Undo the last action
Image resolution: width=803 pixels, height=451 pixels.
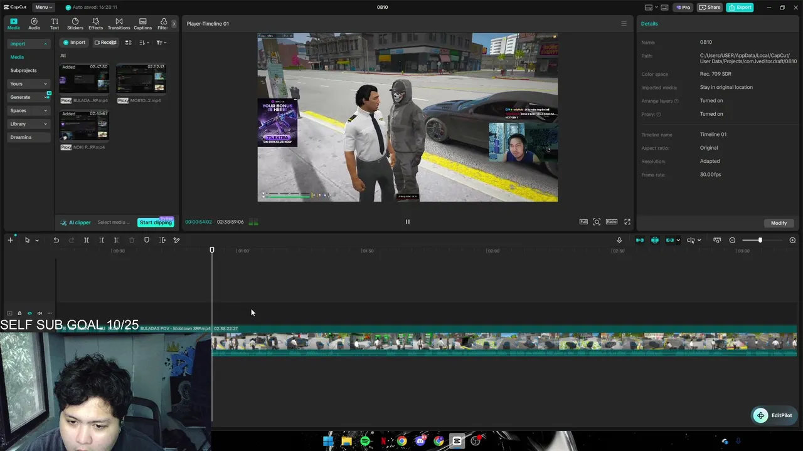tap(56, 241)
